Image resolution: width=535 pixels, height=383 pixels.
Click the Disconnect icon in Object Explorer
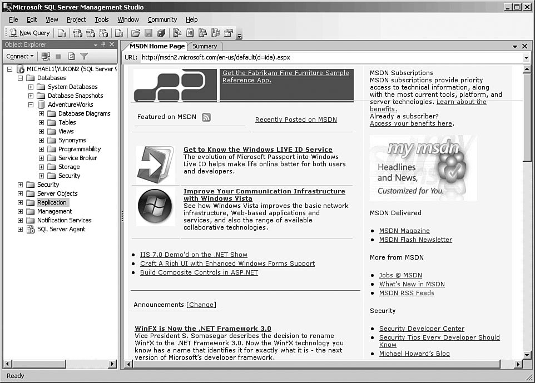46,56
